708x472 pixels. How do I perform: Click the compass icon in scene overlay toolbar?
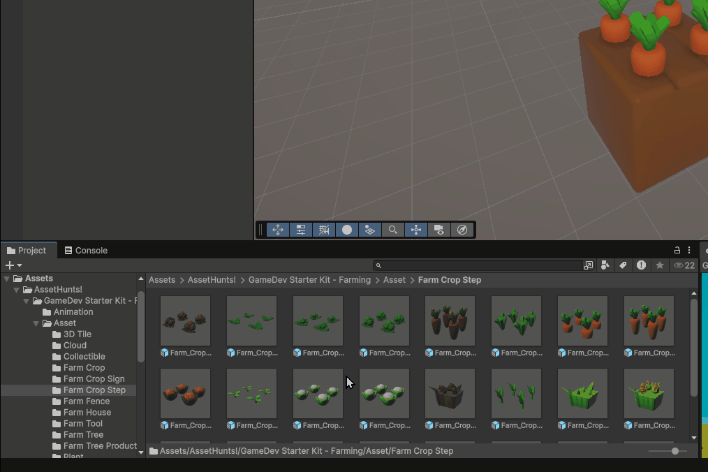[x=462, y=230]
